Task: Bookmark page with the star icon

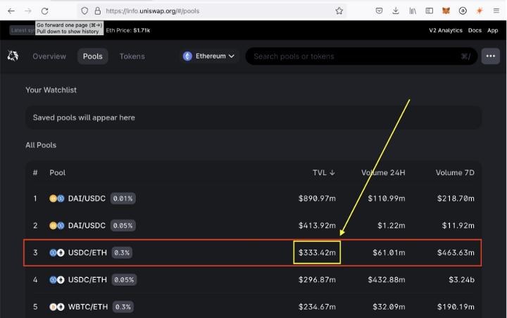Action: tap(339, 11)
